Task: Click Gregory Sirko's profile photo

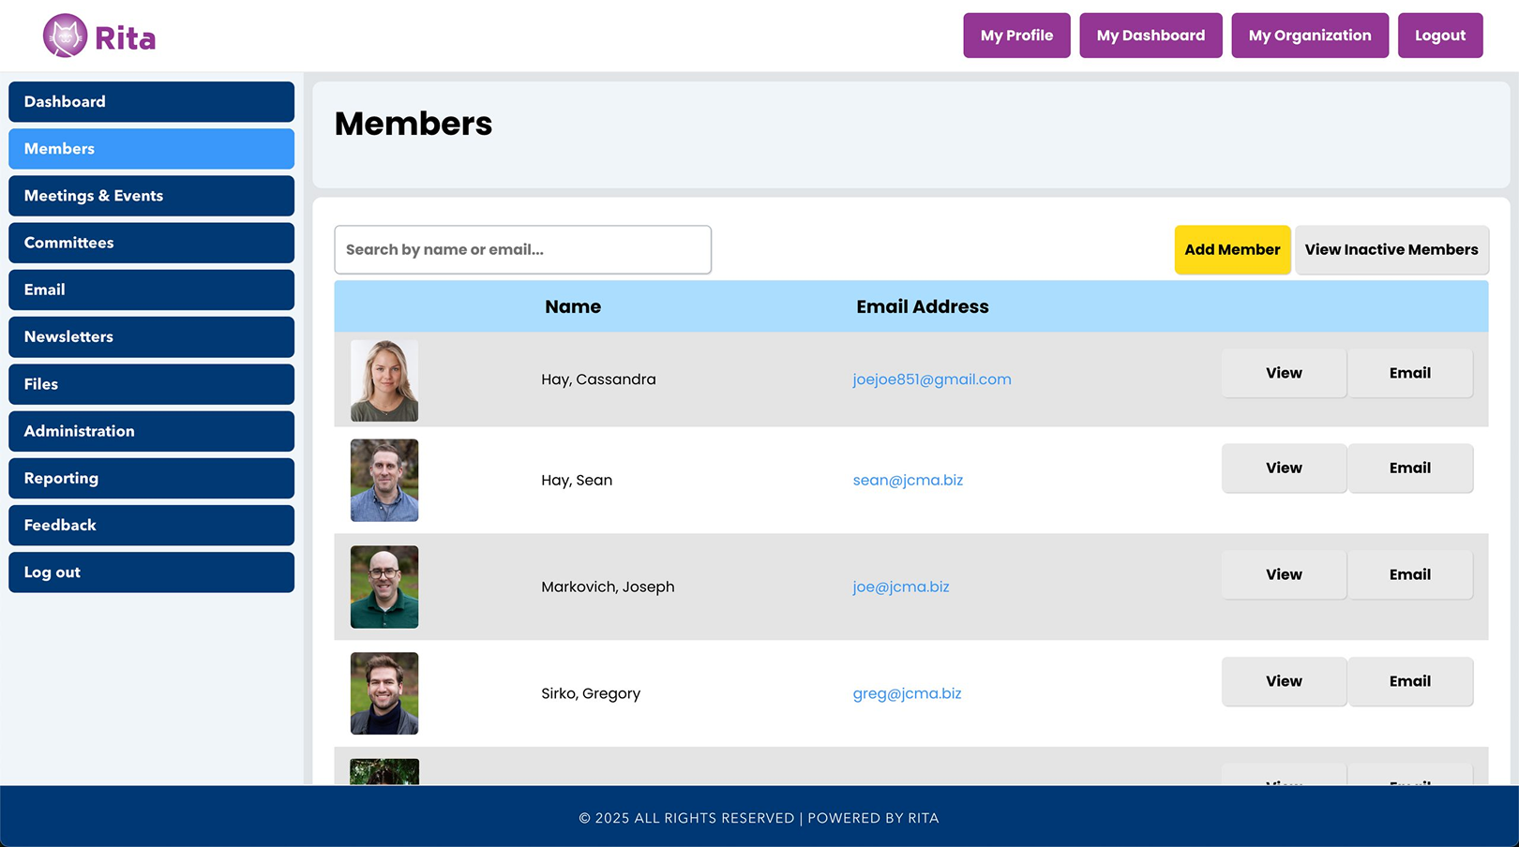Action: tap(384, 693)
